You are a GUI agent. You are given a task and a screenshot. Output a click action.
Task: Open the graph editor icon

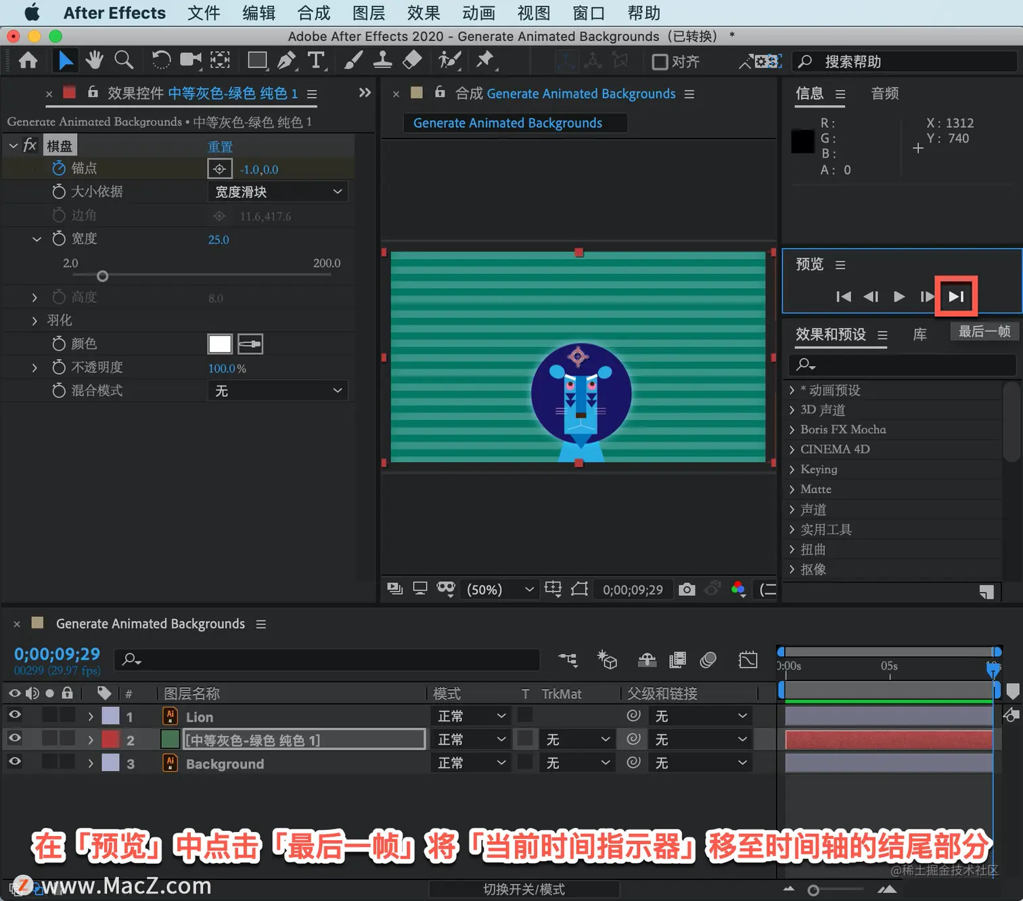click(x=748, y=660)
